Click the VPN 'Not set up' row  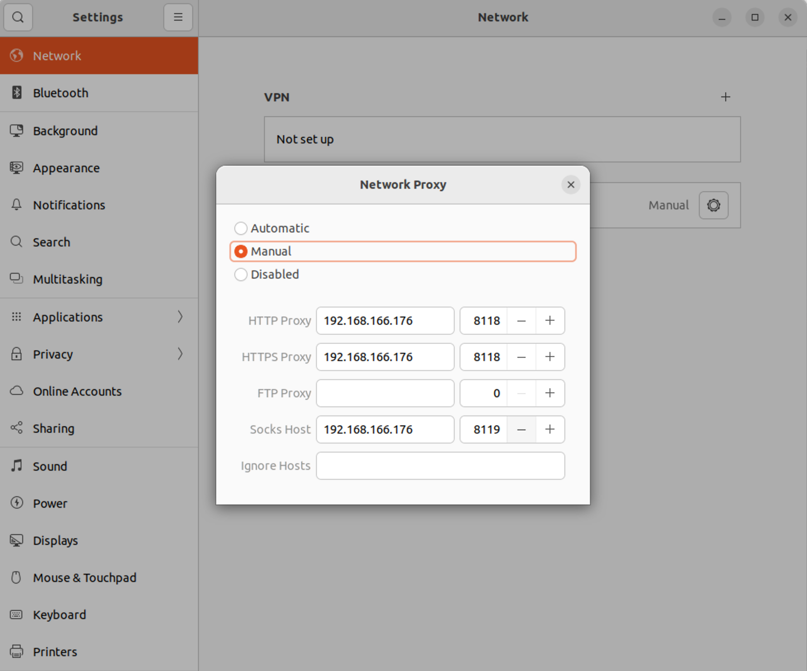pos(502,139)
